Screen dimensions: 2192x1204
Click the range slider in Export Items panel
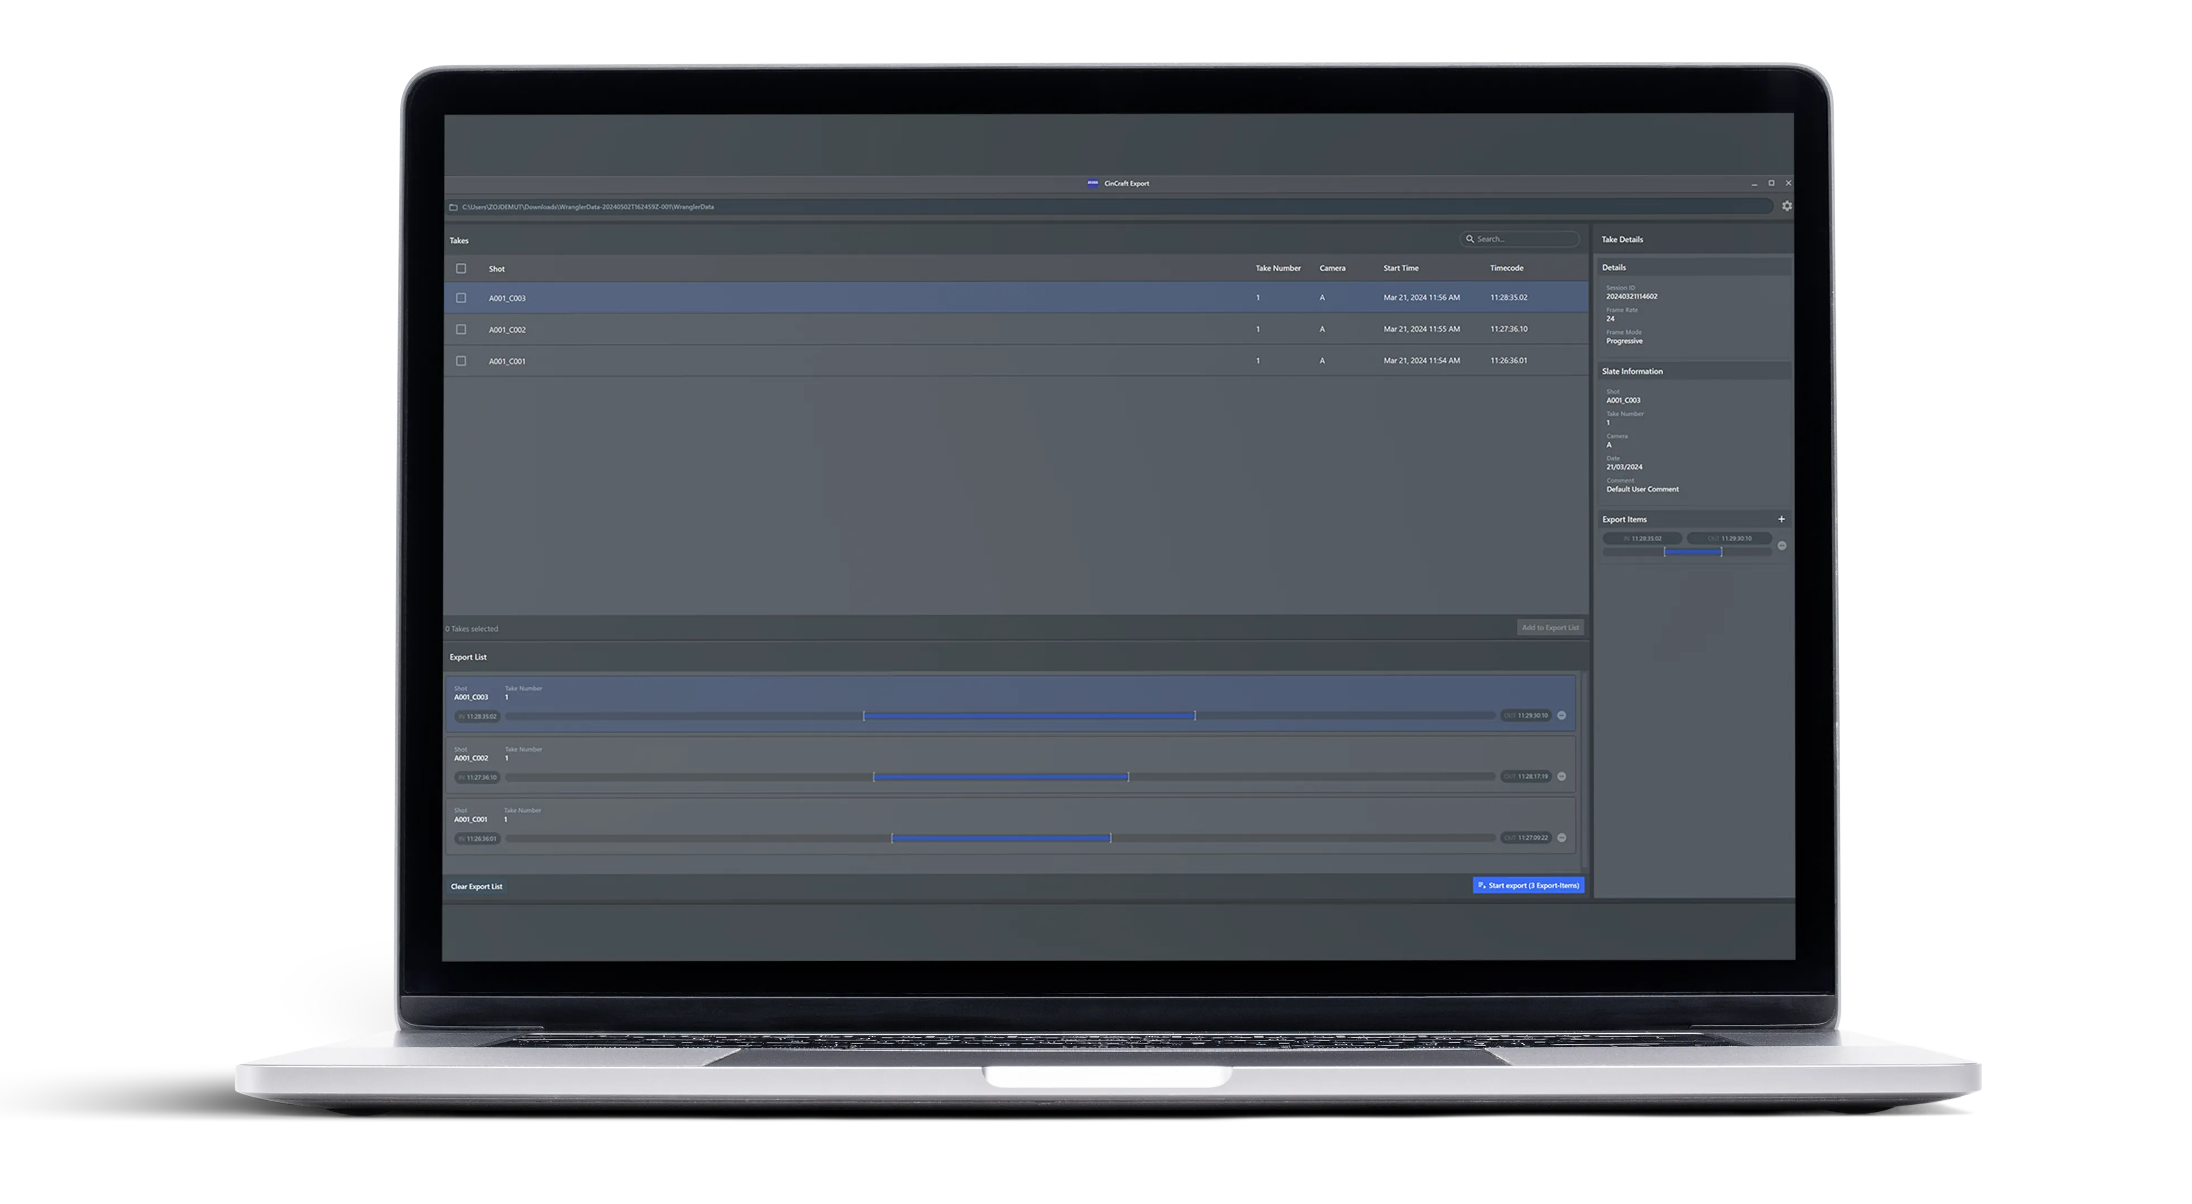[1687, 552]
